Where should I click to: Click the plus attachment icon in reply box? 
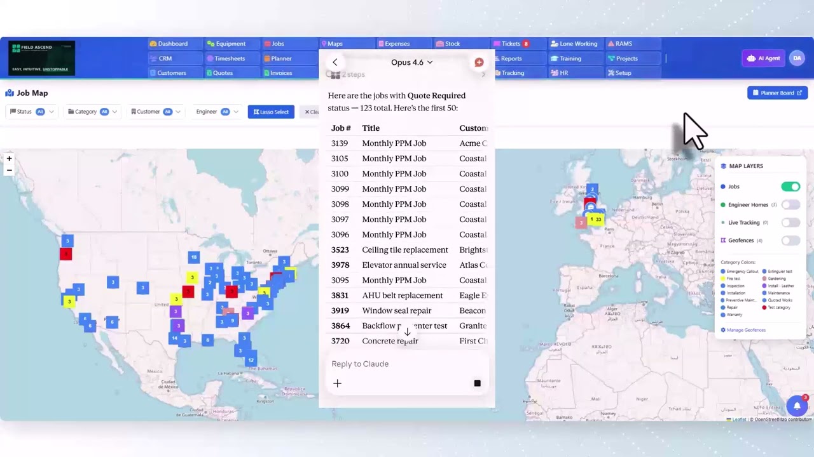(338, 383)
